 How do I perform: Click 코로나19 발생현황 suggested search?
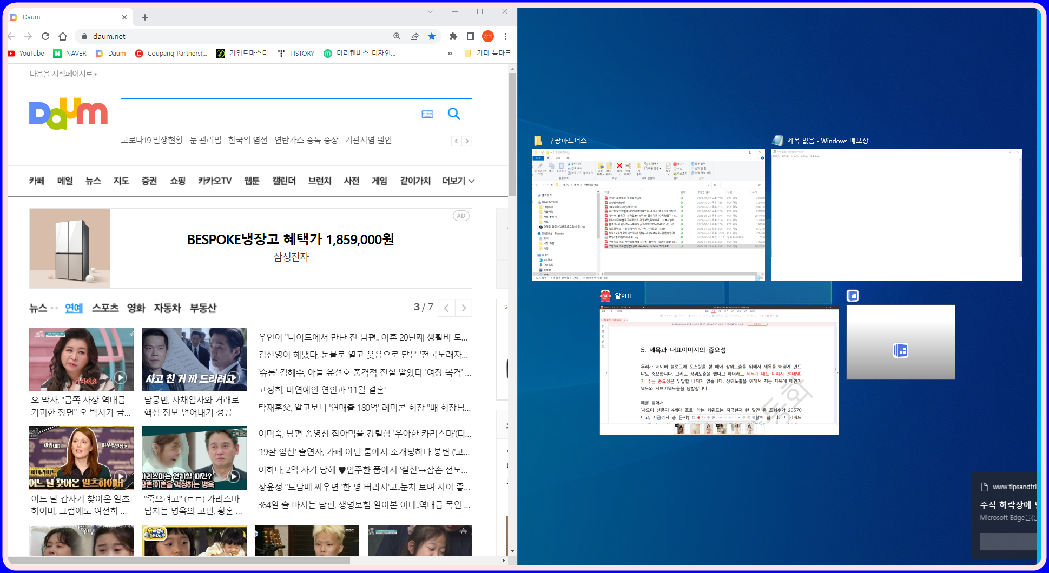click(x=151, y=140)
